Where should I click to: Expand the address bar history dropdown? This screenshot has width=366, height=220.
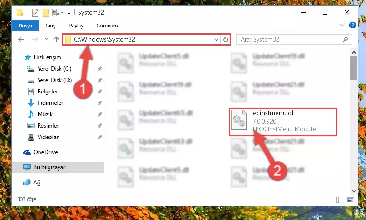coord(216,39)
